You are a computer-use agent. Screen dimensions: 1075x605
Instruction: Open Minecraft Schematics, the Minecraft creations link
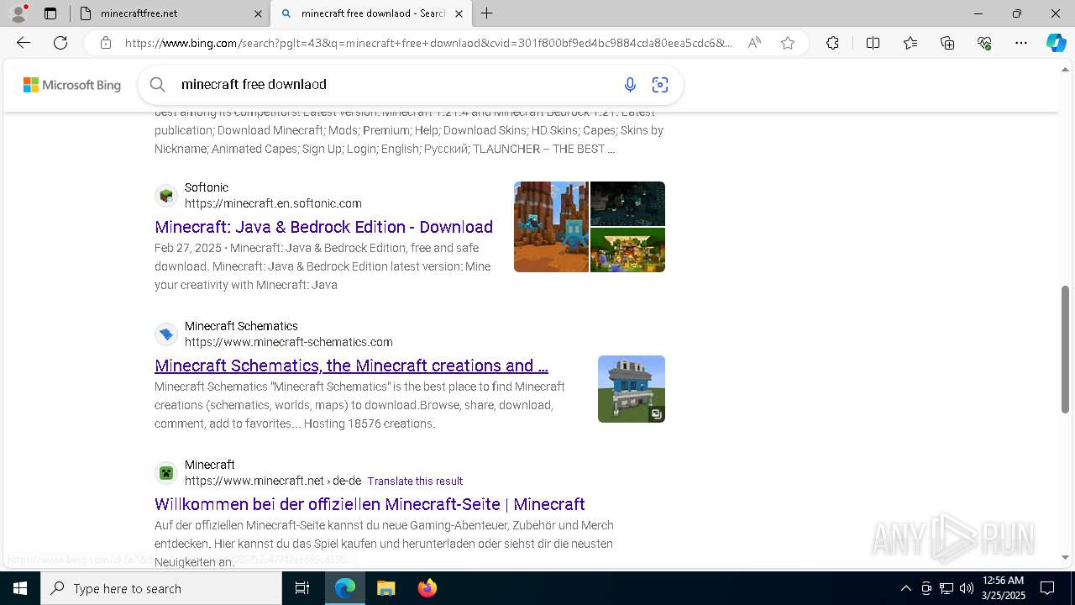point(351,366)
